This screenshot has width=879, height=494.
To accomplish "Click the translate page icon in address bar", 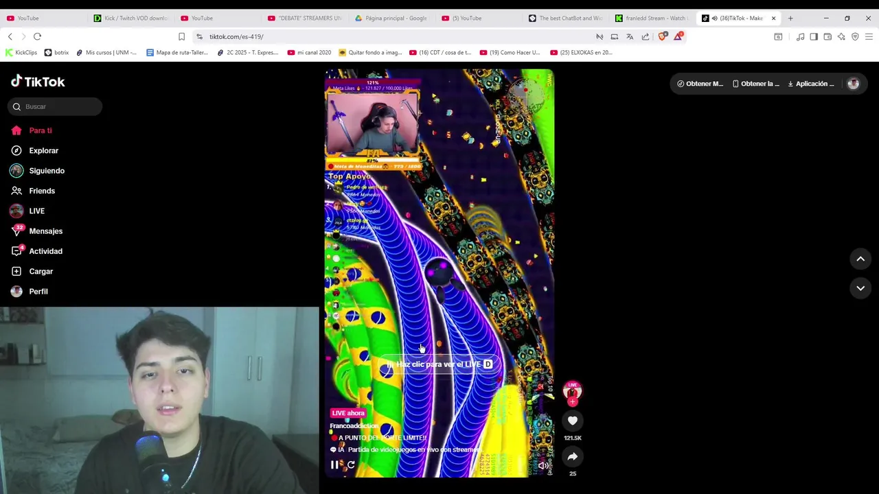I will pyautogui.click(x=630, y=36).
